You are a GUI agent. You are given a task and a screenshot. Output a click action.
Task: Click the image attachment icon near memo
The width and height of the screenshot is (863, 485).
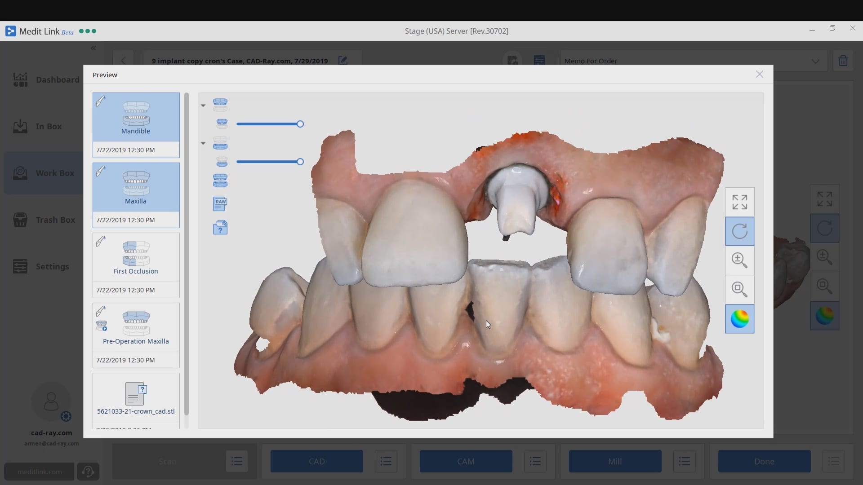click(512, 60)
